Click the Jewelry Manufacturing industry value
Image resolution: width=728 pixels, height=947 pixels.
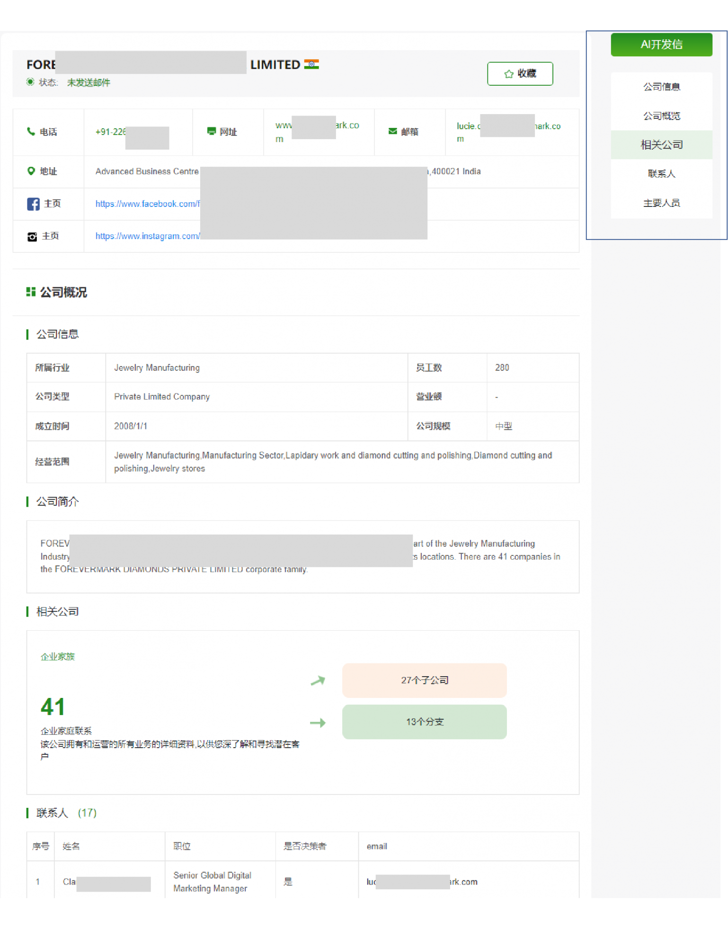157,368
